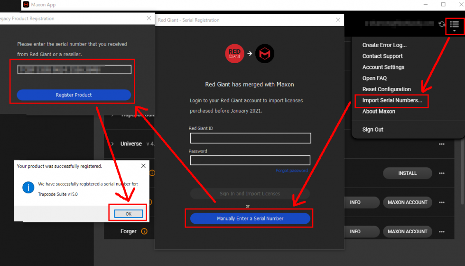465x266 pixels.
Task: Click the Universe product name
Action: [x=131, y=143]
